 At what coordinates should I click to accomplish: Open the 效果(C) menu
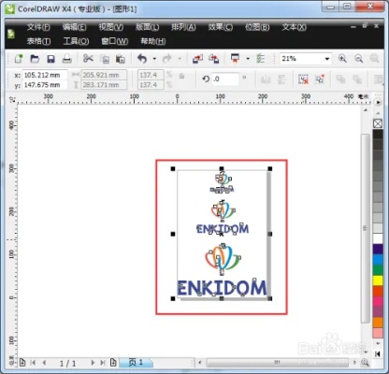coord(221,27)
